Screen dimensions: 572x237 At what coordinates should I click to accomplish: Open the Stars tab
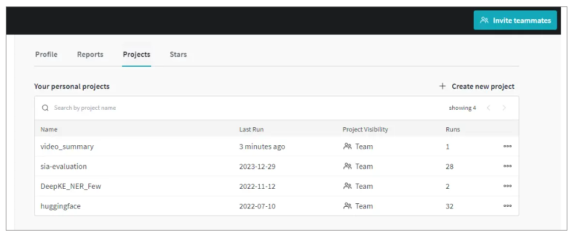click(178, 55)
